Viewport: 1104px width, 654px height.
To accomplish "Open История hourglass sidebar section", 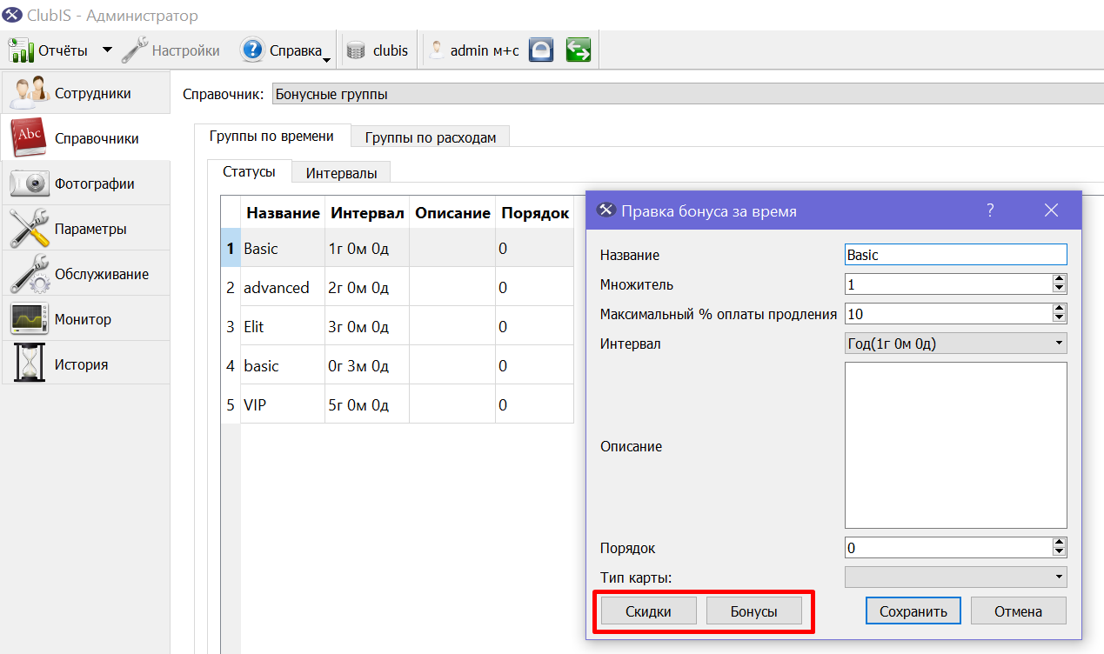I will (x=85, y=364).
